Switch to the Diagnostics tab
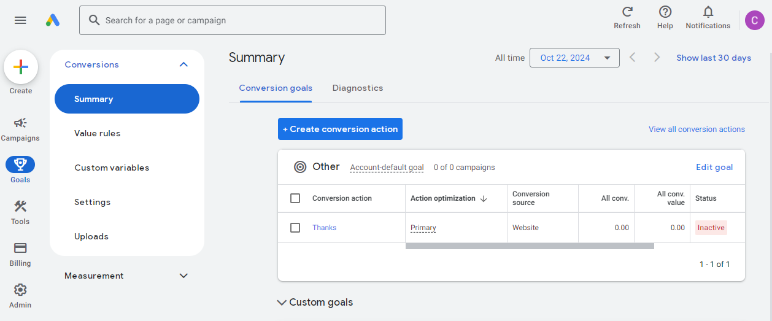Screen dimensions: 772x321 (358, 88)
